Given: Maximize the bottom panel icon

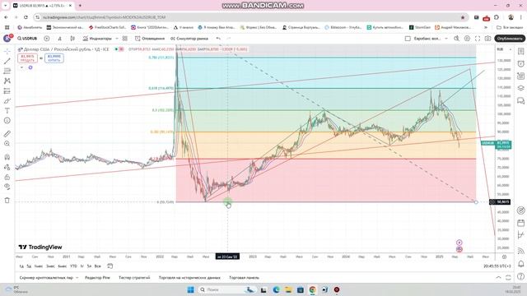Looking at the screenshot, I should point(508,278).
